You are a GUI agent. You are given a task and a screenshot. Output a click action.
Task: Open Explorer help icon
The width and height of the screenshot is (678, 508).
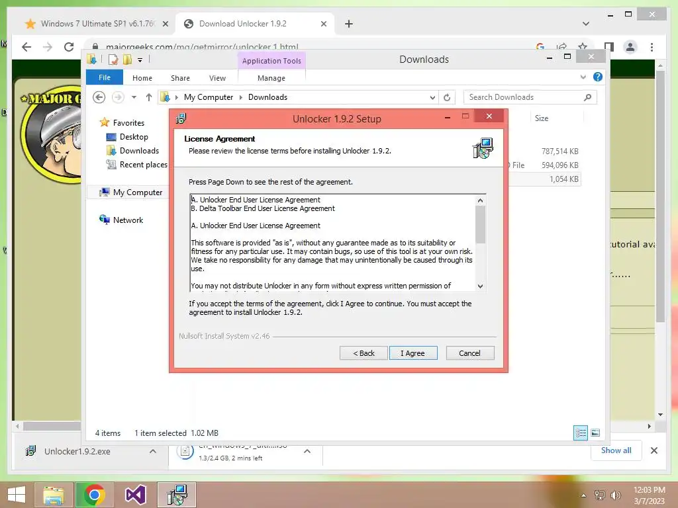click(x=598, y=77)
